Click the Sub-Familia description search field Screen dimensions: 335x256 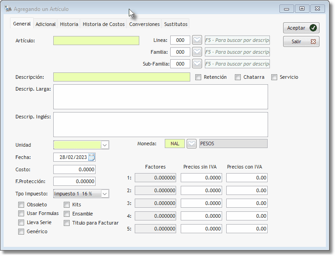point(237,64)
